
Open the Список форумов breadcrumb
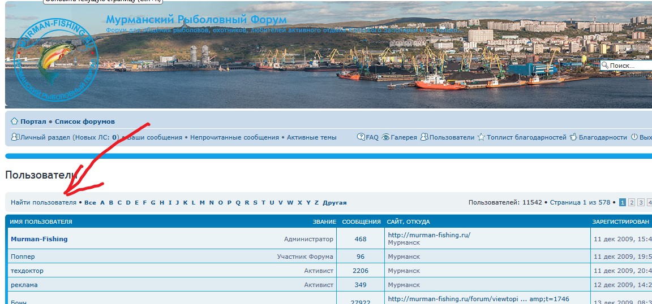click(85, 121)
